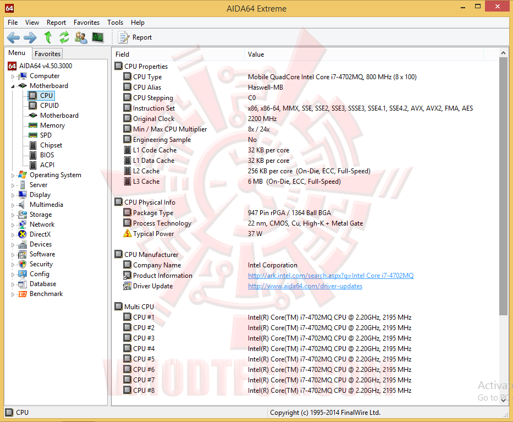Viewport: 513px width, 422px height.
Task: Expand the Multimedia tree node
Action: (x=13, y=205)
